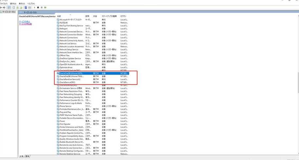The height and width of the screenshot is (160, 299).
Task: Open the ヘルプ(H) menu
Action: tap(31, 4)
